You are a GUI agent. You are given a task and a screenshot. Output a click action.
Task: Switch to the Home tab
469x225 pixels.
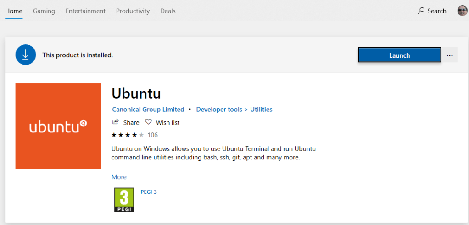tap(14, 11)
